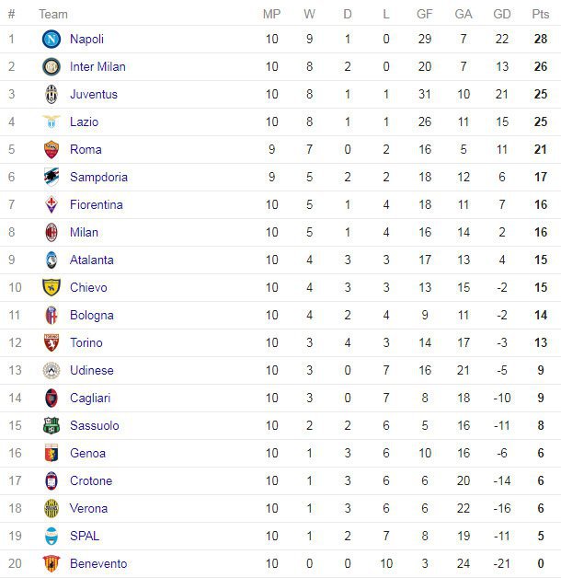Open the Torino team page link

pos(86,342)
